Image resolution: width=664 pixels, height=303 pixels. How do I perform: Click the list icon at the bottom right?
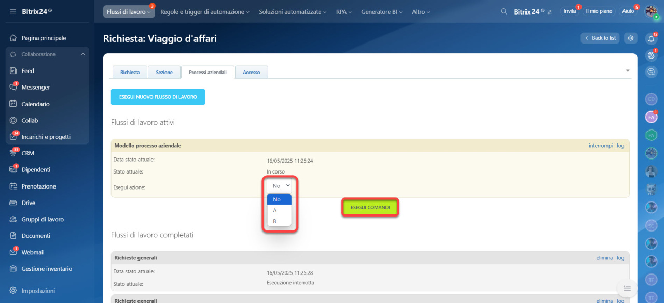627,288
